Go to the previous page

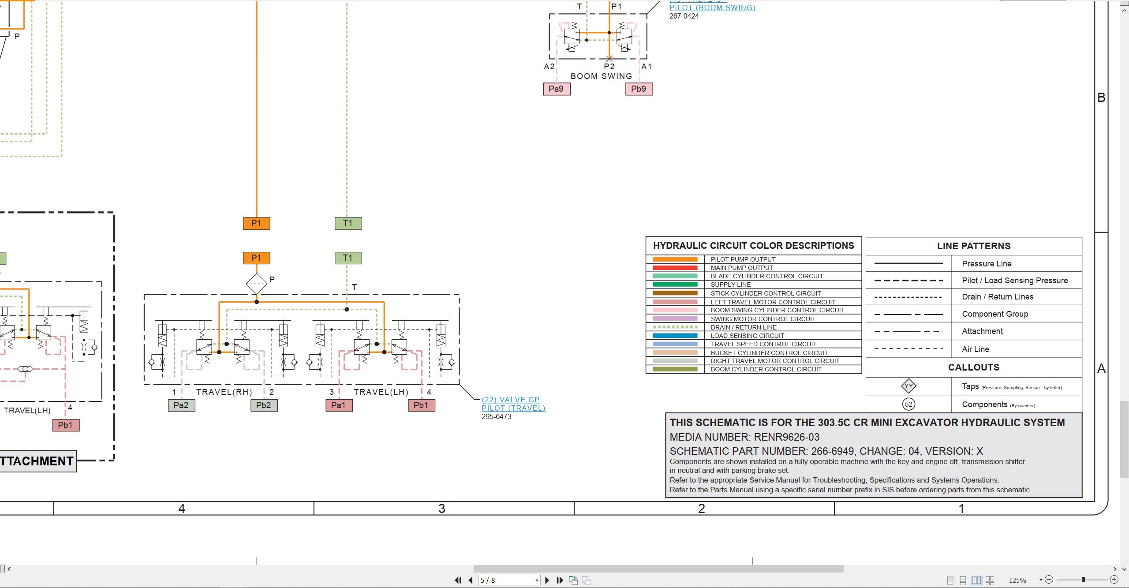click(471, 581)
